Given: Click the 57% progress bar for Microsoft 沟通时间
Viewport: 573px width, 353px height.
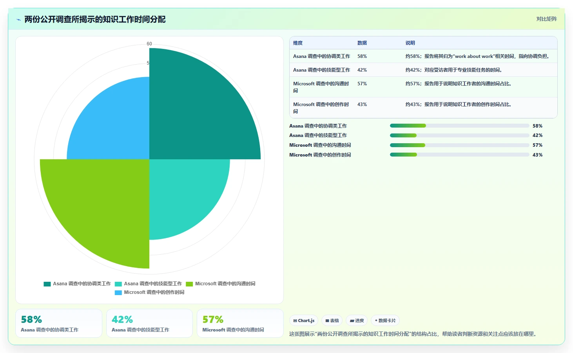Looking at the screenshot, I should pyautogui.click(x=459, y=145).
